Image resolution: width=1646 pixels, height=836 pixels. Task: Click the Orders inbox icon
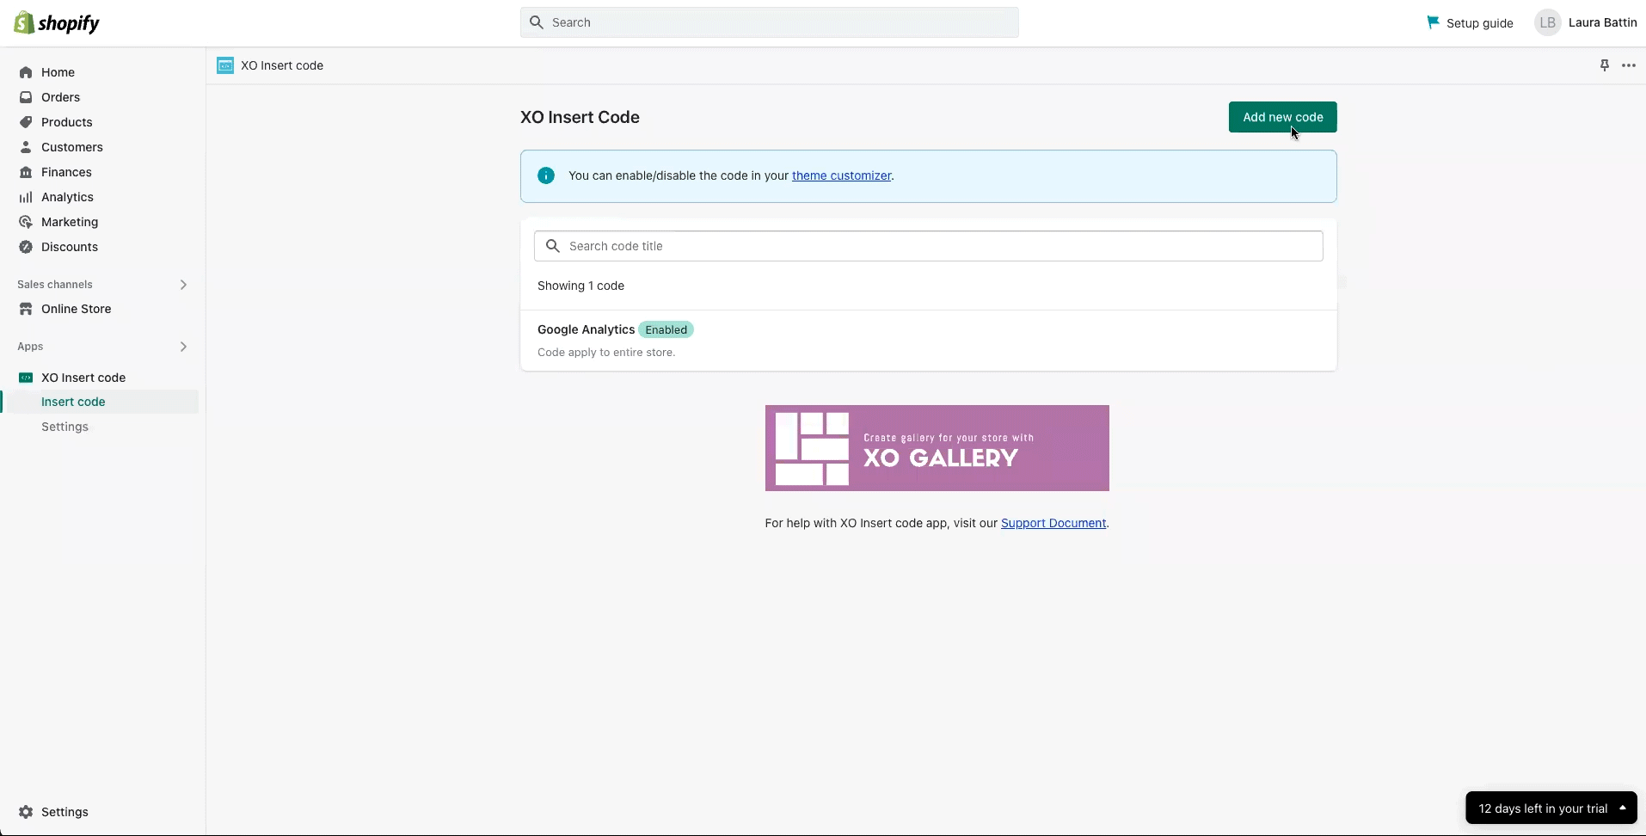[26, 97]
